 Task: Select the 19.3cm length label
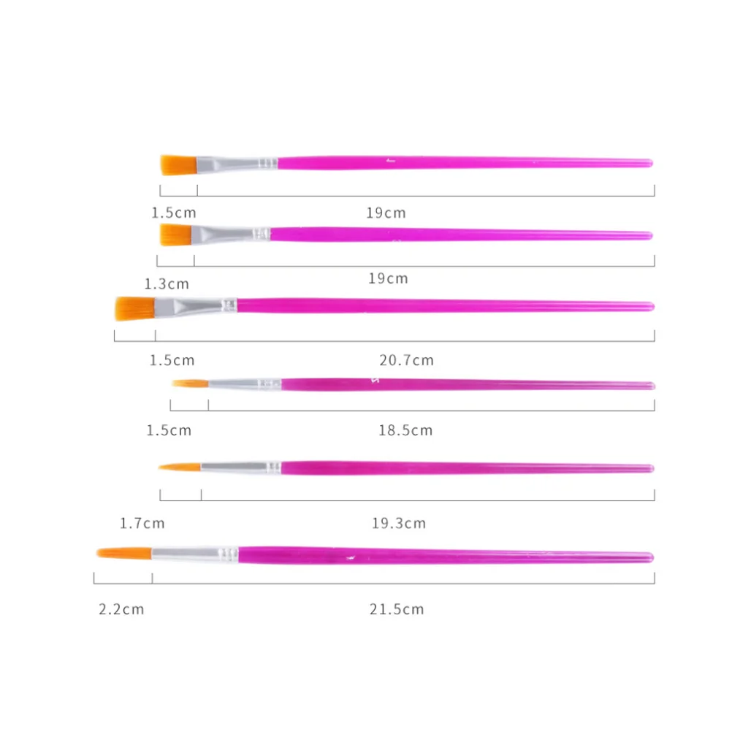pos(398,523)
